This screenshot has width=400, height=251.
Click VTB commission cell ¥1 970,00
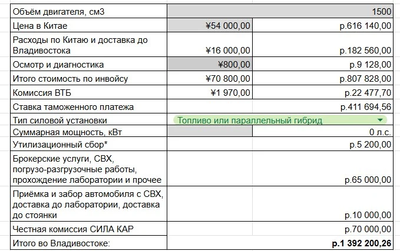[x=210, y=92]
